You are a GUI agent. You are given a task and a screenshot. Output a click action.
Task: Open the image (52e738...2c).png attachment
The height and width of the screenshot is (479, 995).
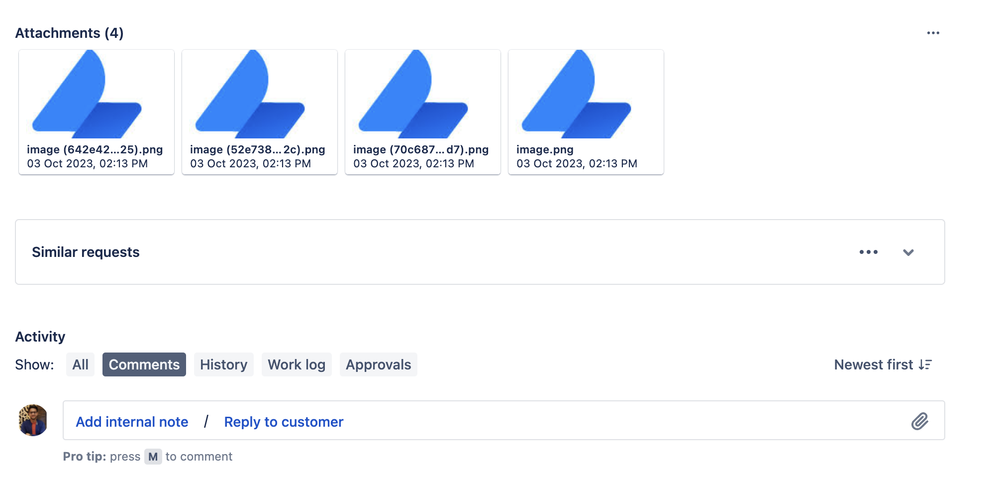point(260,112)
